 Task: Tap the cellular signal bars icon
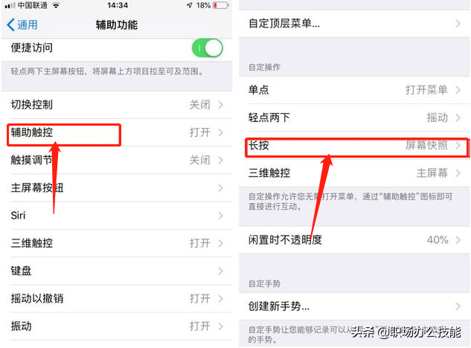click(x=10, y=5)
